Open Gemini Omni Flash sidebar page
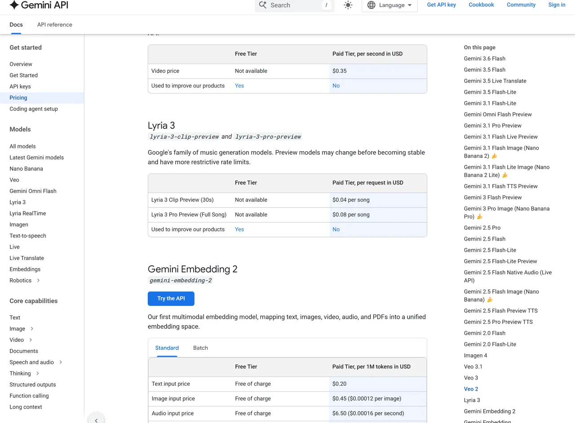Screen dimensions: 575x423 [x=33, y=191]
